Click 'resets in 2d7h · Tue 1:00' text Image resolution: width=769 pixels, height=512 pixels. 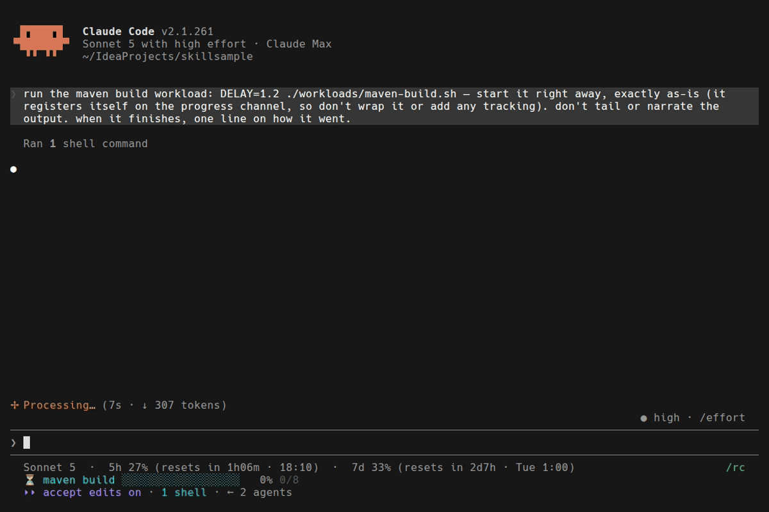[486, 468]
